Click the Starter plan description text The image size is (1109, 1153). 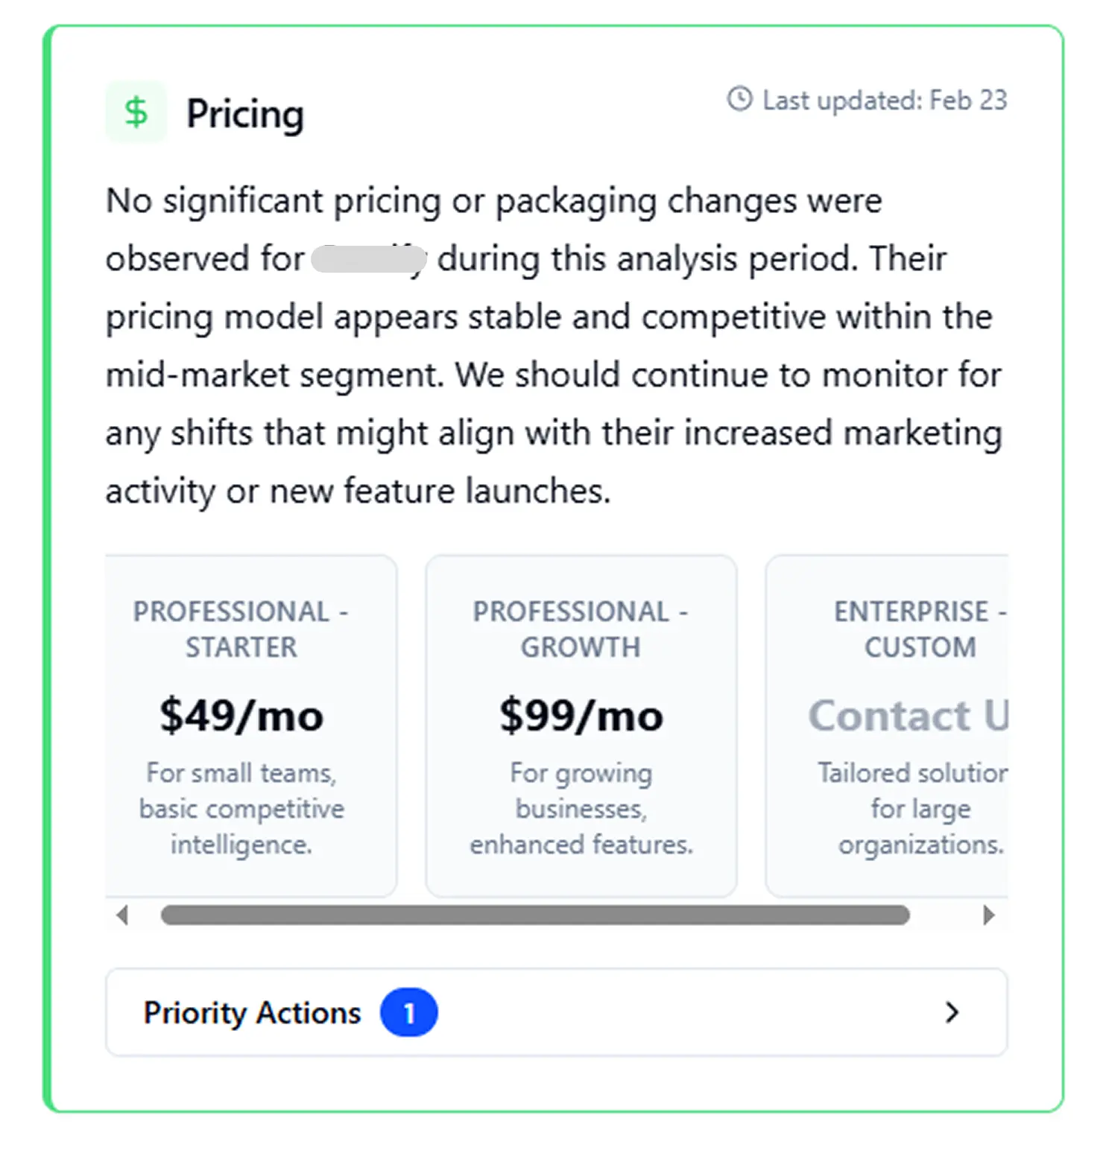pyautogui.click(x=241, y=809)
